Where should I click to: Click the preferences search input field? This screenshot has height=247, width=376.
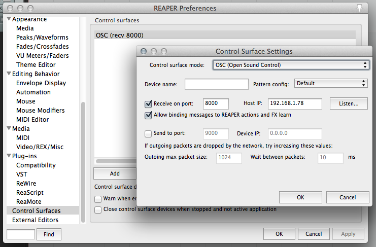(21, 234)
